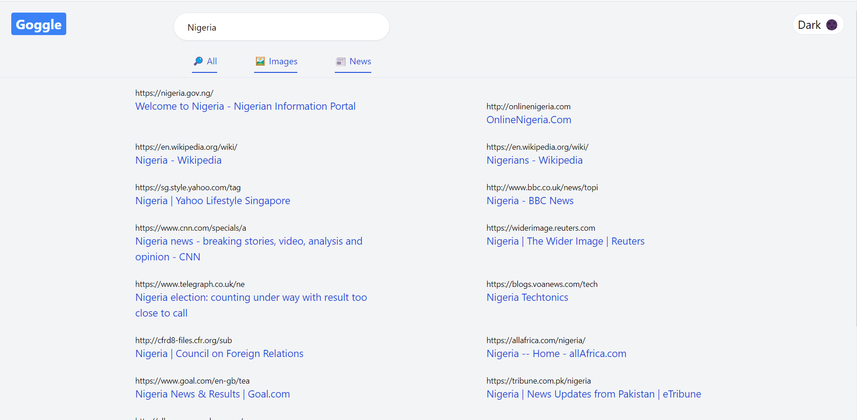Open Nigeria News & Results Goal.com

click(x=212, y=394)
